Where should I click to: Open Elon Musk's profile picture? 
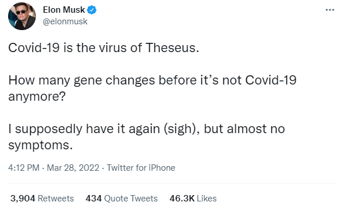[22, 16]
